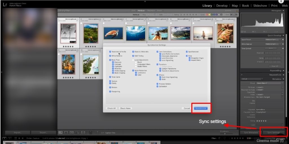The width and height of the screenshot is (289, 144).
Task: Add a keyword list plus icon
Action: point(242,75)
